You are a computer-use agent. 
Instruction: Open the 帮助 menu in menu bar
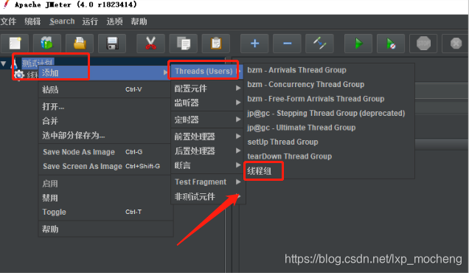coord(139,21)
